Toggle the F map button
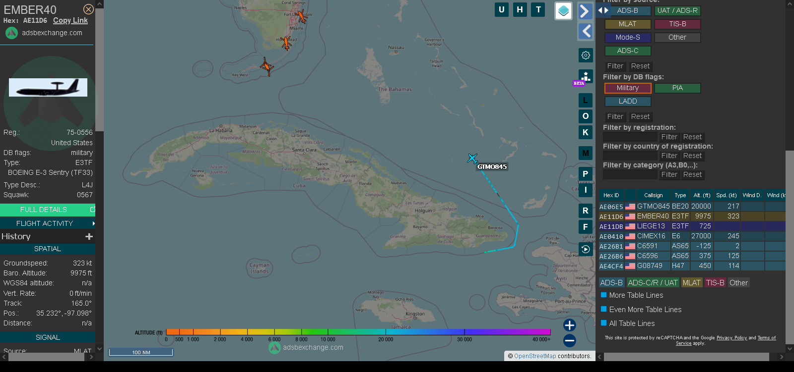 [586, 227]
